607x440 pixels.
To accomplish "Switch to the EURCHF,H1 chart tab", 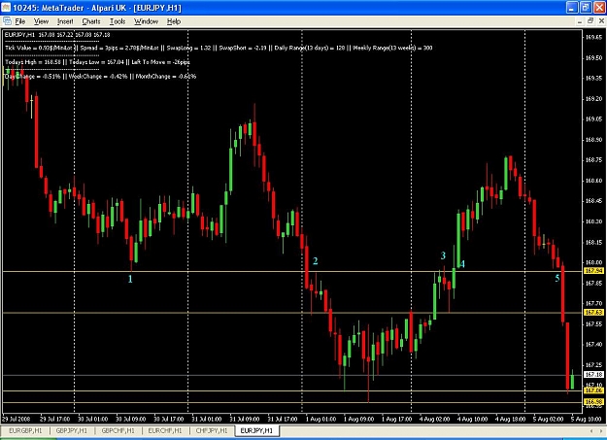I will (165, 430).
